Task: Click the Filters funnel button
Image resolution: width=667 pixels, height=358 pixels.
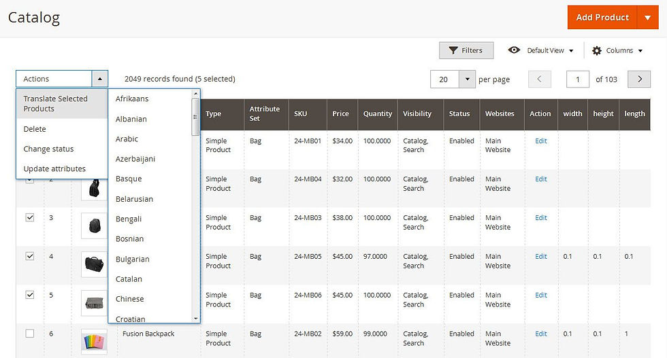Action: coord(466,50)
